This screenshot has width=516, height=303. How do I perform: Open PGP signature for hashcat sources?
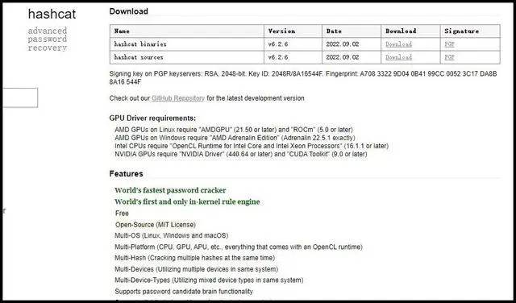[450, 57]
